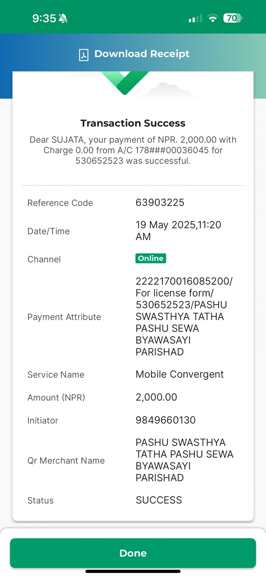Screen dimensions: 266x578
Task: Tap the battery level indicator
Action: pos(233,18)
